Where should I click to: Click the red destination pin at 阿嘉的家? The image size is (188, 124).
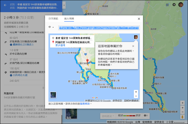[x=88, y=61]
